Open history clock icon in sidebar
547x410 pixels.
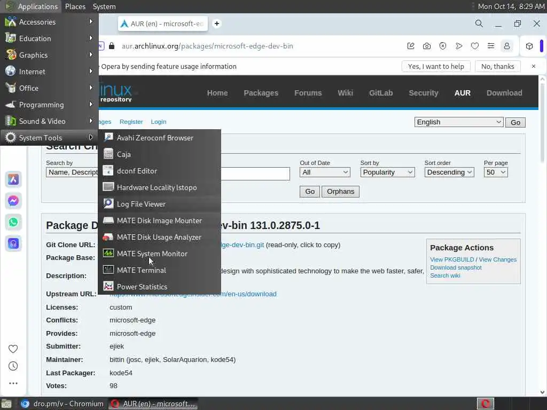pyautogui.click(x=13, y=366)
